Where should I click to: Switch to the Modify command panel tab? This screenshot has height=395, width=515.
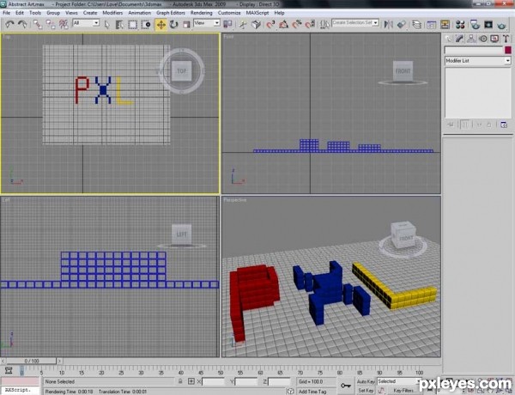[459, 39]
